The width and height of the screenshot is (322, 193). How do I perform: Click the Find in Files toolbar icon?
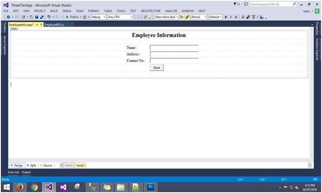click(x=146, y=17)
